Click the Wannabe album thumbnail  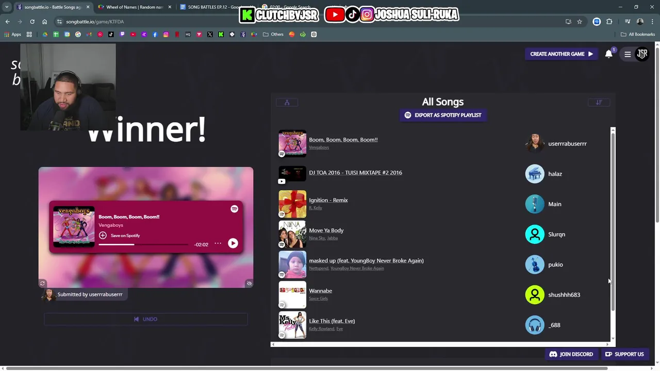(x=292, y=295)
